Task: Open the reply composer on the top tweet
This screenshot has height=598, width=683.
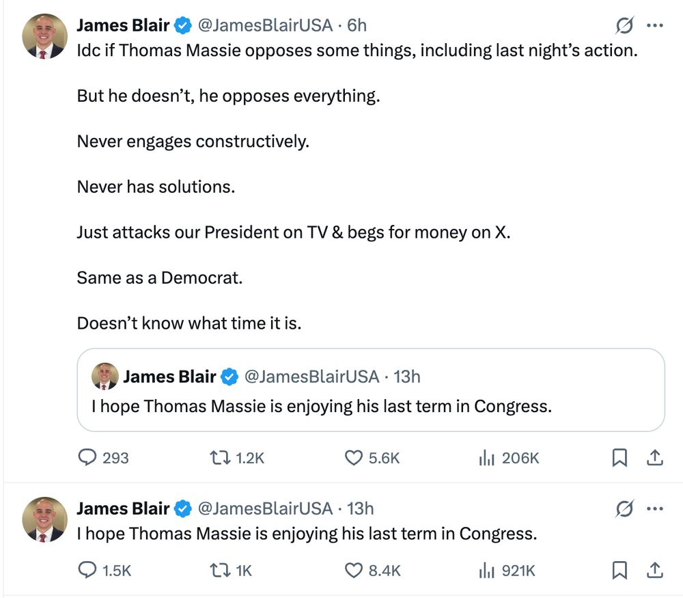Action: [89, 459]
